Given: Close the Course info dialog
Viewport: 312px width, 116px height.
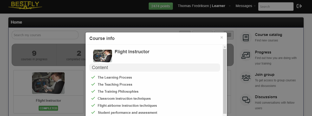Looking at the screenshot, I should pos(222,38).
